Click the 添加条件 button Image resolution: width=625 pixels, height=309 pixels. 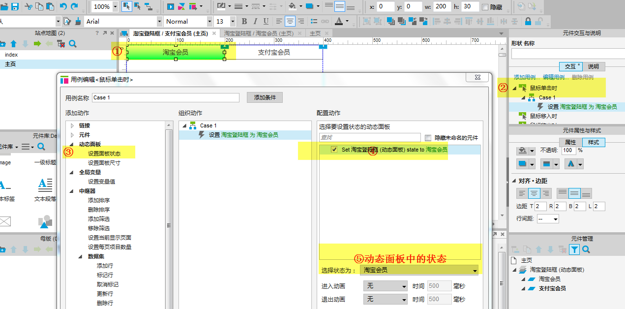click(265, 97)
